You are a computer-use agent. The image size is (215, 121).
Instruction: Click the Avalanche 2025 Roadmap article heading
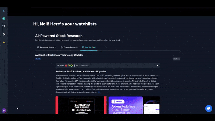click(x=81, y=72)
